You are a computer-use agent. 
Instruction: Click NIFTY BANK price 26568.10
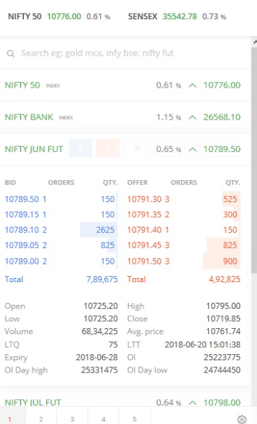pyautogui.click(x=222, y=117)
